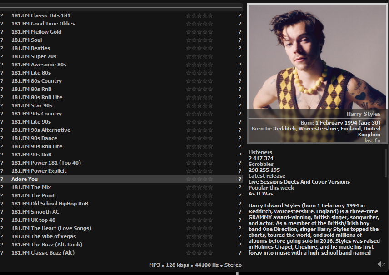Rate 181.FM Awesome 80s with stars

[x=199, y=65]
